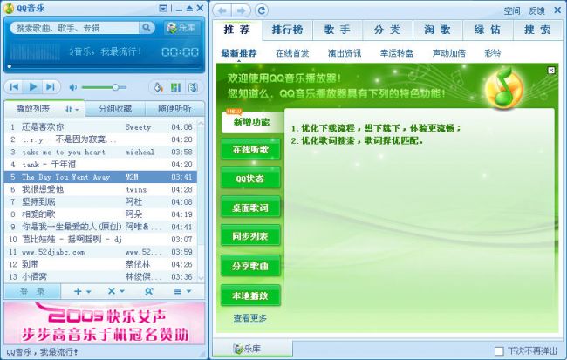Check the 下次不再弹出 checkbox
The height and width of the screenshot is (360, 567).
pos(499,351)
